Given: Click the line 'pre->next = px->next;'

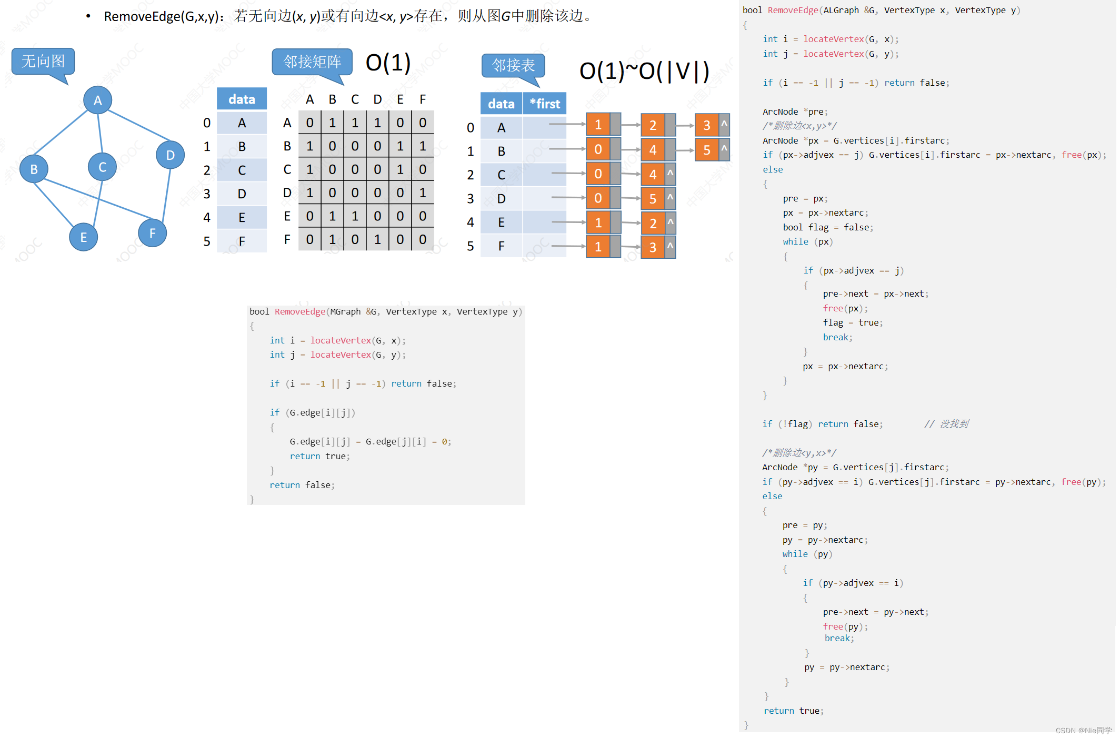Looking at the screenshot, I should coord(876,293).
